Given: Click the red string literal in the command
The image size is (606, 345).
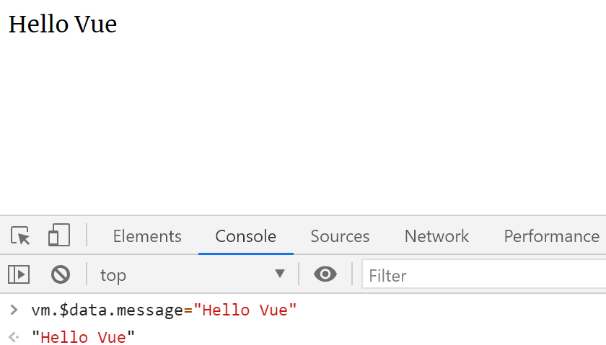Looking at the screenshot, I should click(245, 310).
